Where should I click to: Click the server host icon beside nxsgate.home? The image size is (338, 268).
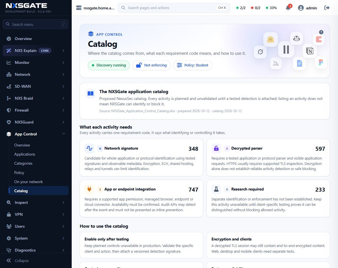tap(79, 8)
